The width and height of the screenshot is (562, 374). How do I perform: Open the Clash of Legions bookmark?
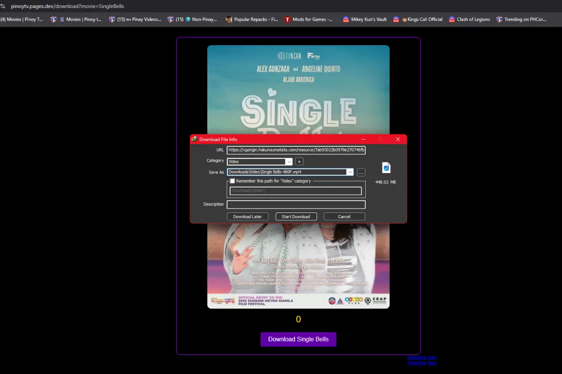tap(469, 19)
